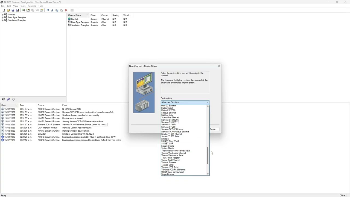Screen dimensions: 350x197
Task: Collapse the Device driver combo box arrow
Action: tap(208, 102)
